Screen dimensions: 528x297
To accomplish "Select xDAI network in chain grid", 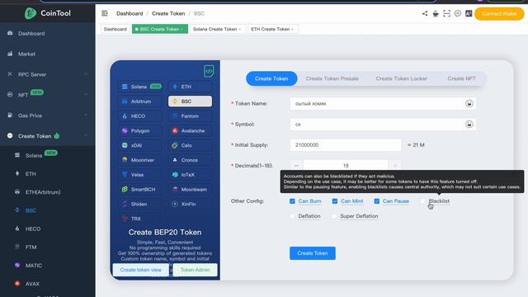I will click(x=139, y=145).
